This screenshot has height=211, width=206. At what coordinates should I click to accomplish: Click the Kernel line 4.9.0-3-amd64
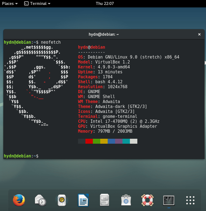(104, 67)
